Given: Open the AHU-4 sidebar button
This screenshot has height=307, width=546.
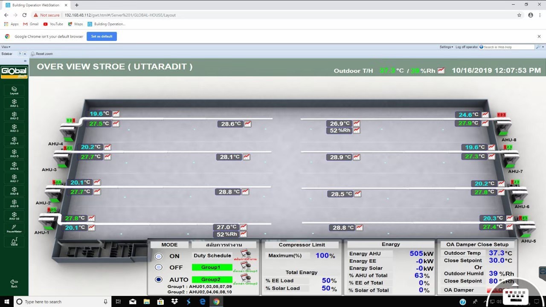Looking at the screenshot, I should 14,141.
